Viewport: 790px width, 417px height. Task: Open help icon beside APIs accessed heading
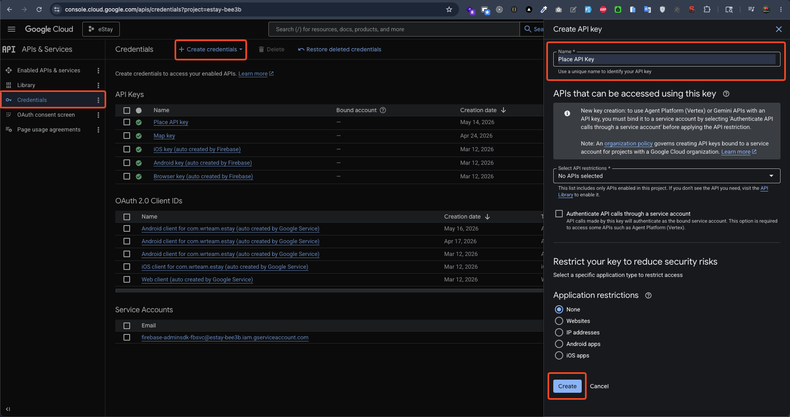[726, 94]
